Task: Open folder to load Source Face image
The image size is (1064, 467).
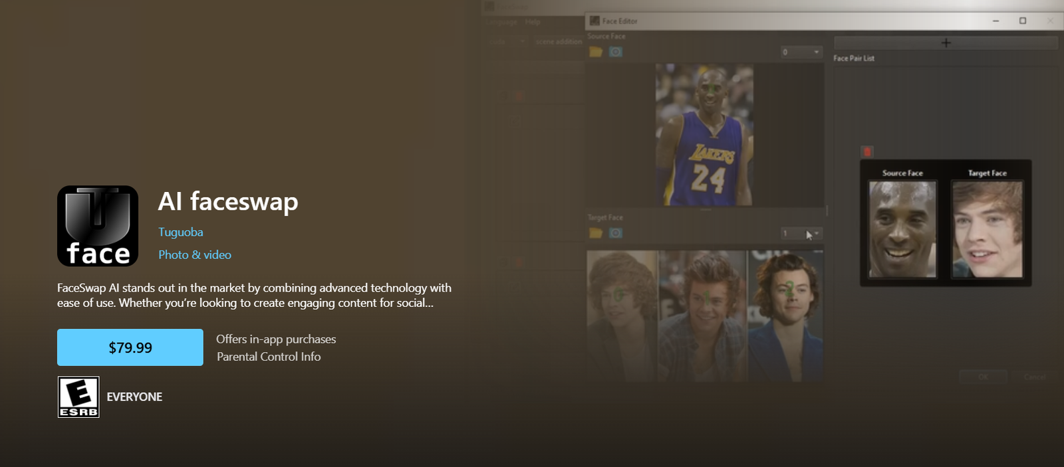Action: (595, 52)
